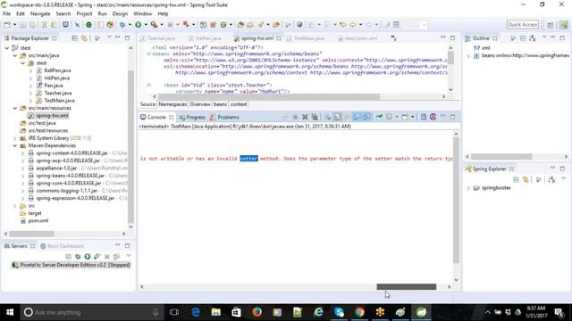Click Remove Launch icon in Console toolbar

(x=305, y=117)
